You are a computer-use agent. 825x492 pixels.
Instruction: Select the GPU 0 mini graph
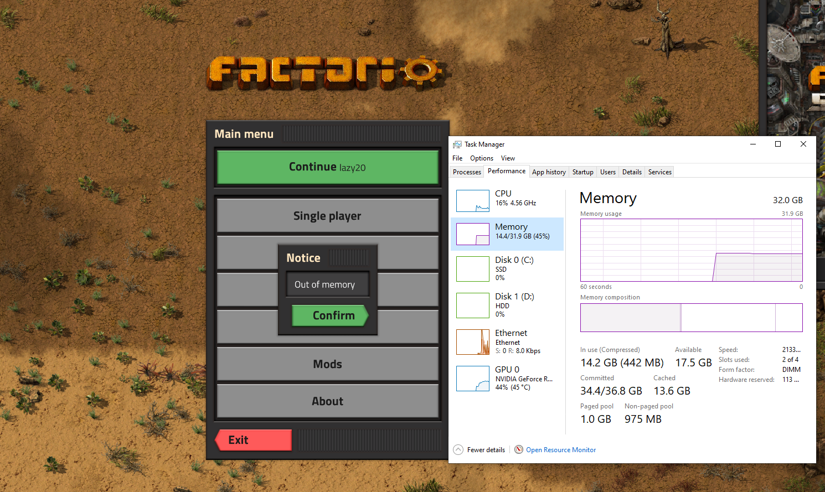(473, 379)
